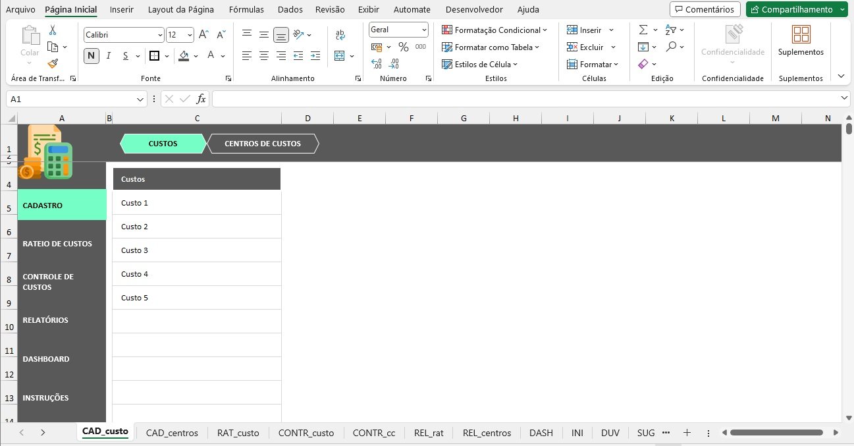
Task: Click the Increase Font Size icon
Action: (203, 35)
